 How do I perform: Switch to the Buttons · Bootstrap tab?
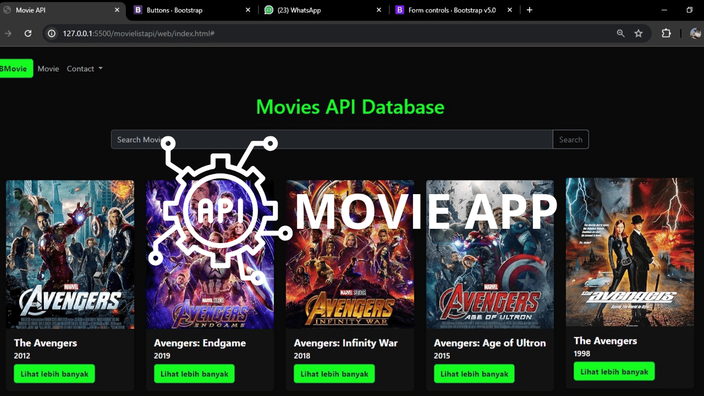click(191, 10)
